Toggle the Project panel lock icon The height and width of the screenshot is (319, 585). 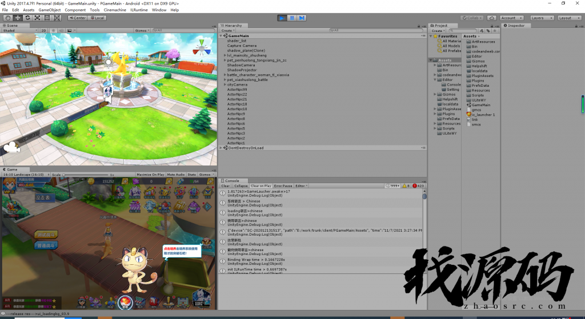(x=492, y=26)
